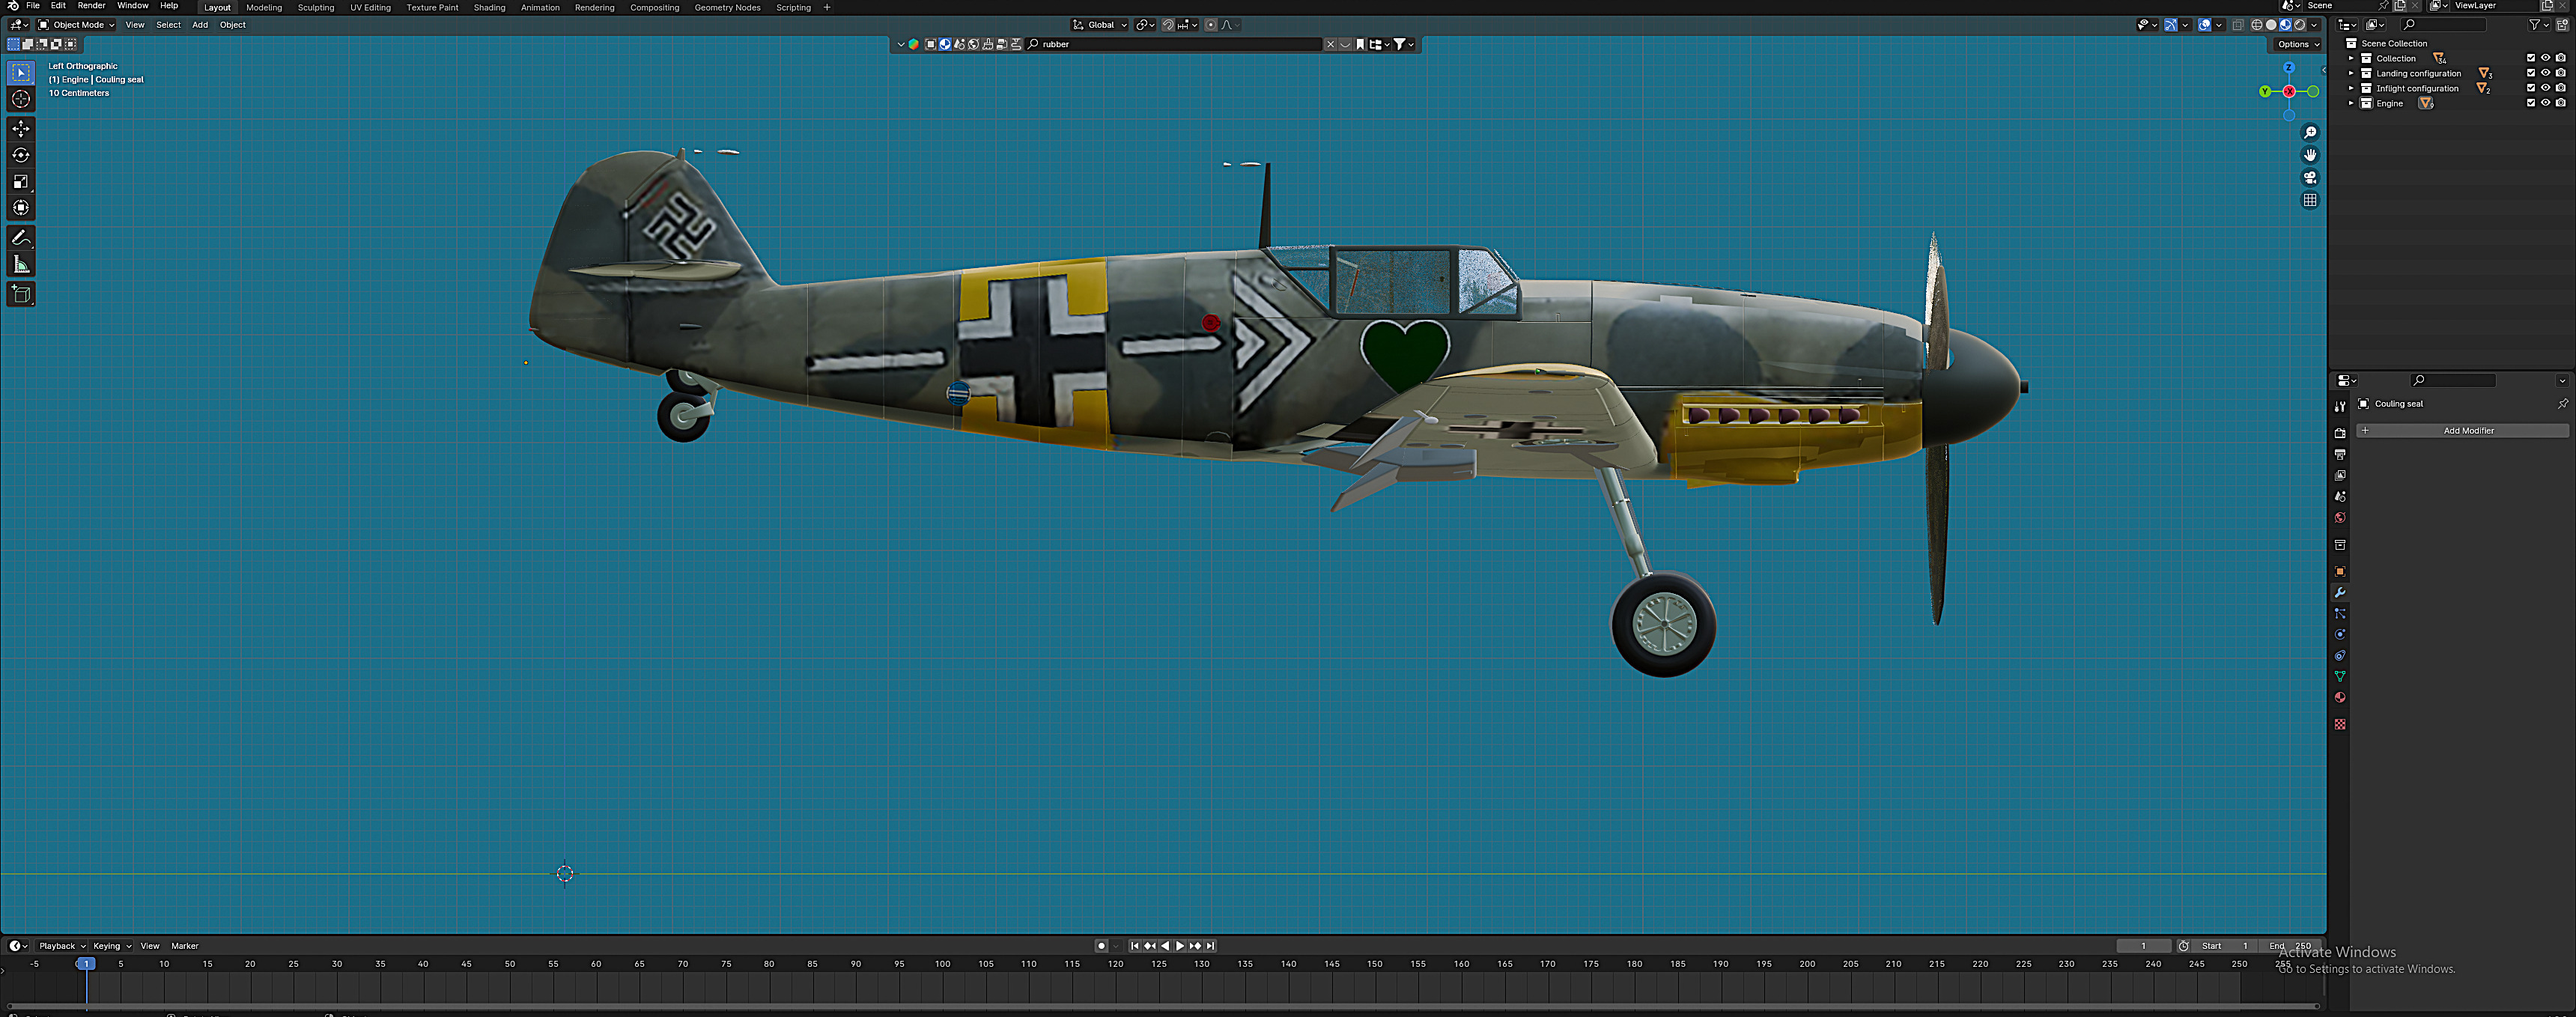
Task: Uncheck Landing configuration checkbox
Action: tap(2531, 73)
